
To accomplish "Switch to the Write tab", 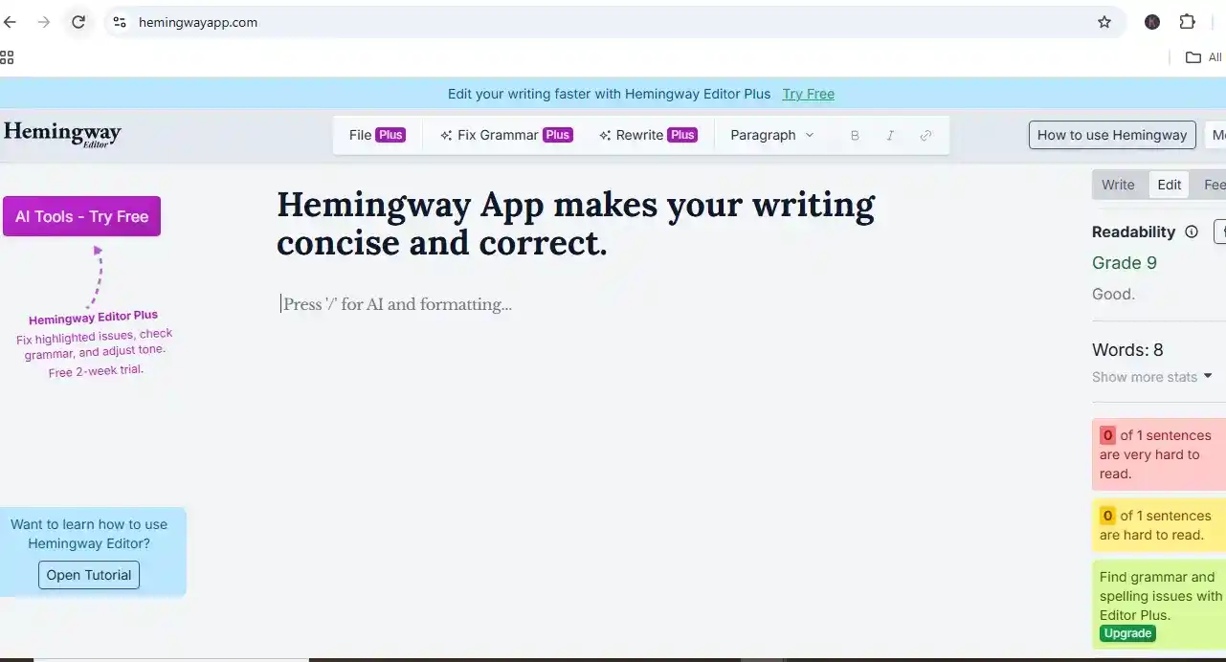I will (x=1118, y=185).
